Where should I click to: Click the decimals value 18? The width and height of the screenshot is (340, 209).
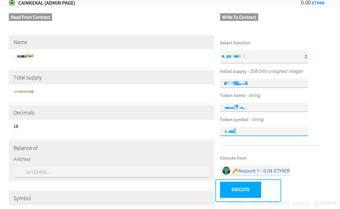tap(16, 126)
